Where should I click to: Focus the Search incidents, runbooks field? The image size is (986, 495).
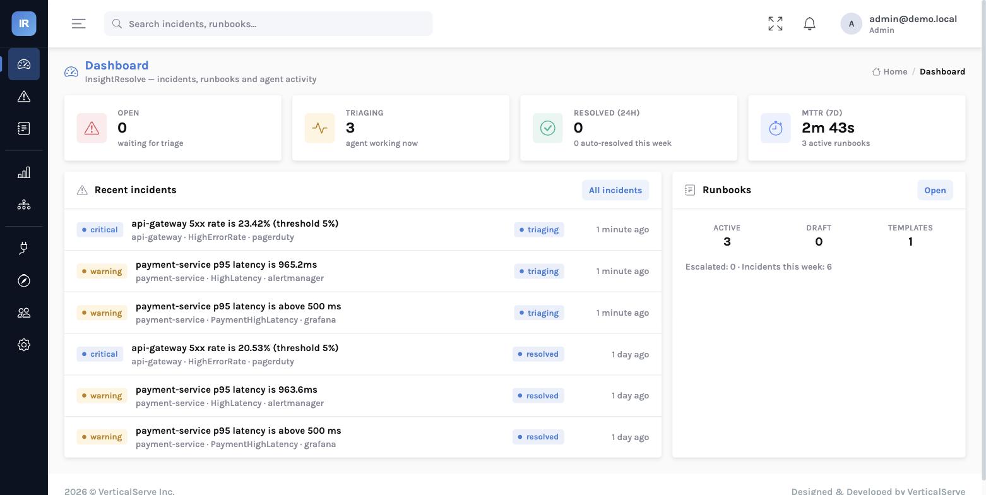point(268,24)
